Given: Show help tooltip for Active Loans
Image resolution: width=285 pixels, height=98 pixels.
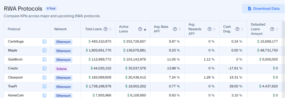Looking at the screenshot, I should coord(140,29).
